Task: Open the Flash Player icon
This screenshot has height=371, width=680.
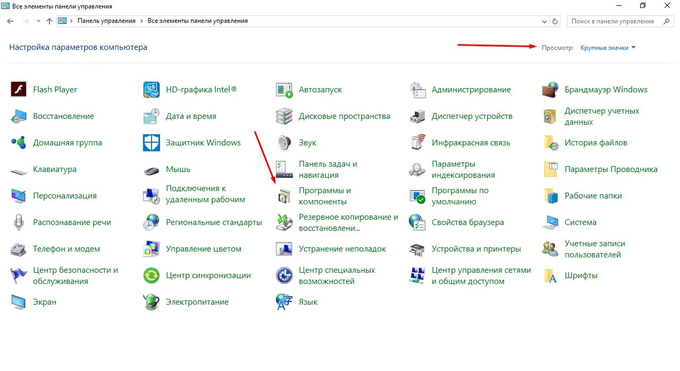Action: click(x=19, y=90)
